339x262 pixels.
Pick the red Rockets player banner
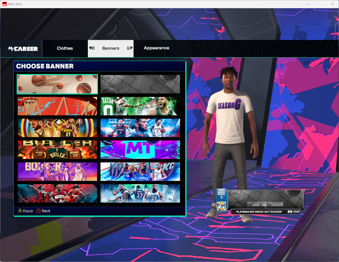[x=57, y=194]
